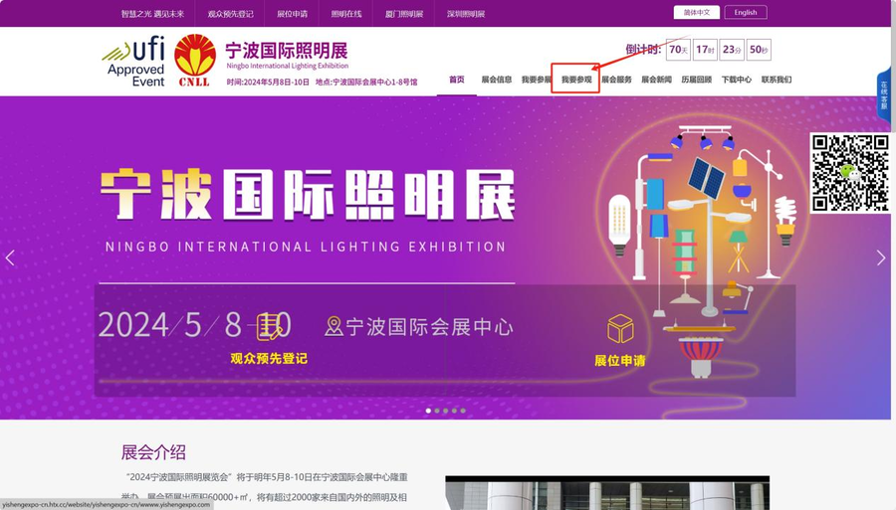896x510 pixels.
Task: Click the visitor pre-registration notepad icon
Action: click(x=269, y=327)
